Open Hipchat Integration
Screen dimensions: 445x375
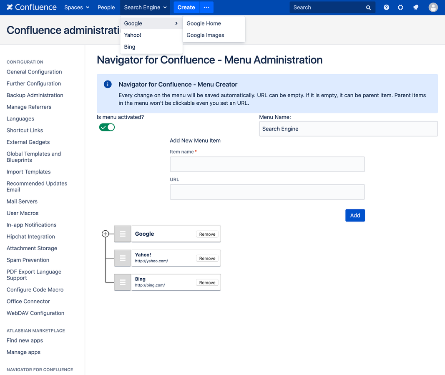(31, 237)
